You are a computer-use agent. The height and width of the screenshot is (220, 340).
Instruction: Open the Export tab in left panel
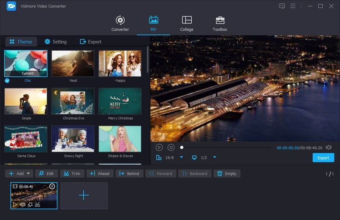click(91, 42)
